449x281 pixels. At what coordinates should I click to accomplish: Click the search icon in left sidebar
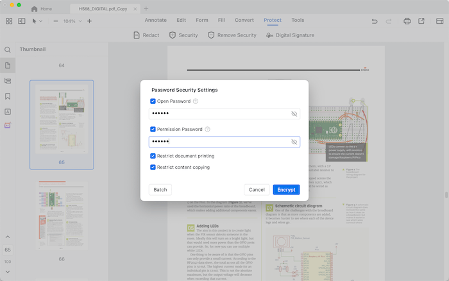click(x=8, y=50)
